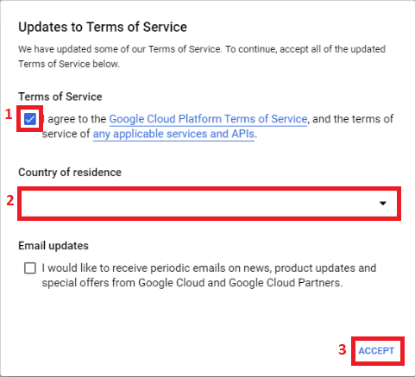Click the 'We have updated some of our Terms' paragraph
Viewport: 415px width, 377px height.
pos(202,56)
